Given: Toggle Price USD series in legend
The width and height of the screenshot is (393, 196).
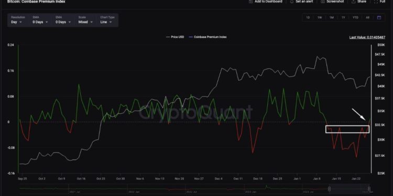Looking at the screenshot, I should [x=175, y=37].
